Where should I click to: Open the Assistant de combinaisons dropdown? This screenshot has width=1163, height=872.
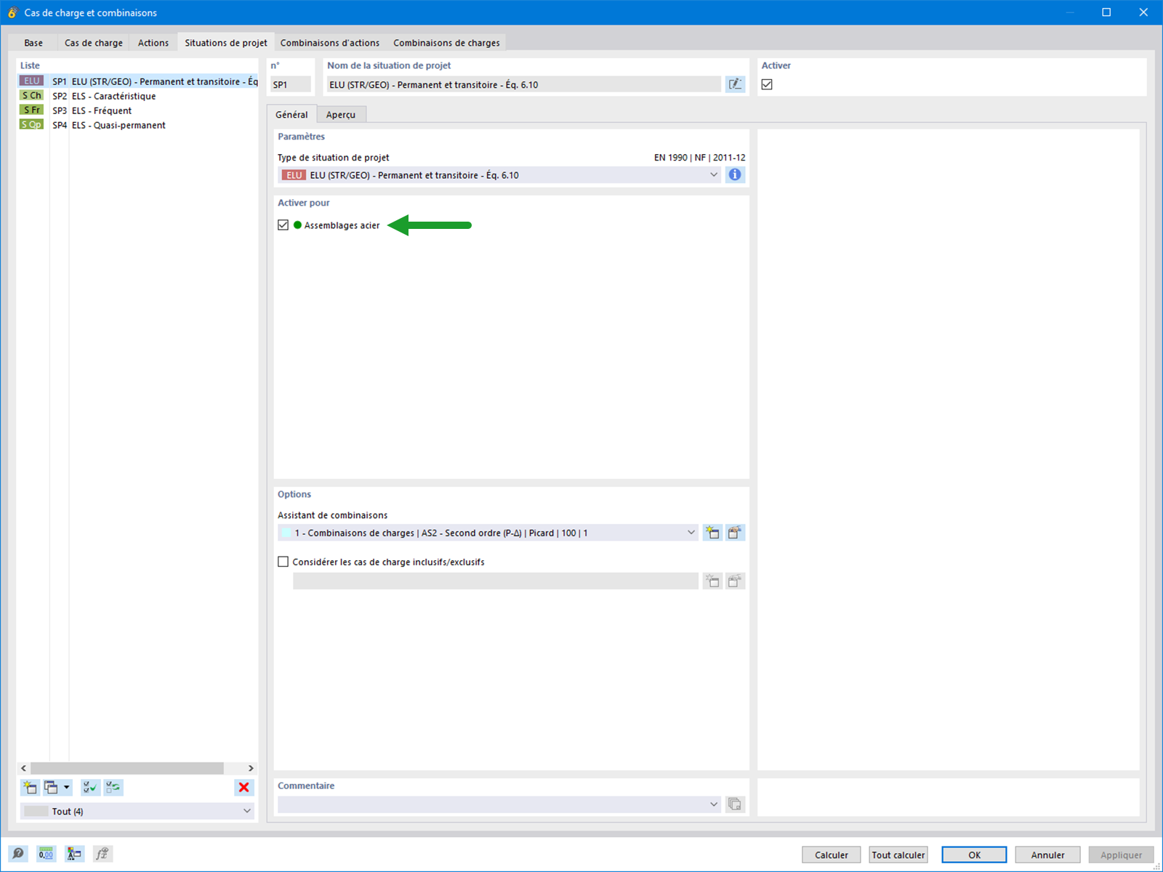point(691,533)
